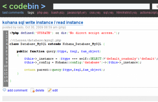This screenshot has height=102, width=158.
Task: Click line number 4 in gutter
Action: coord(7,44)
